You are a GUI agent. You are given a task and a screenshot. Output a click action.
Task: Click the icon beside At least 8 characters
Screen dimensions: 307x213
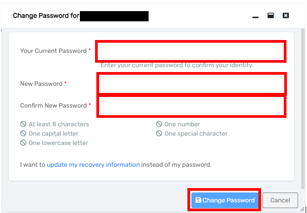[23, 125]
